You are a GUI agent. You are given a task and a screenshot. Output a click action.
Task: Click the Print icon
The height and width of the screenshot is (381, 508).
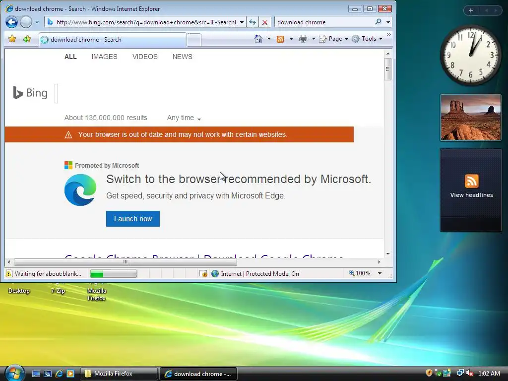point(303,39)
